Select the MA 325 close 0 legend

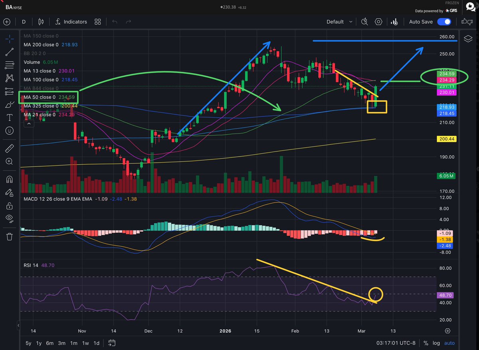click(50, 106)
